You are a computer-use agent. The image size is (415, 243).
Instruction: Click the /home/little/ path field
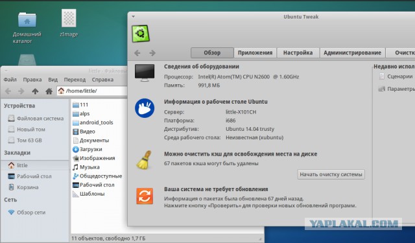click(93, 91)
